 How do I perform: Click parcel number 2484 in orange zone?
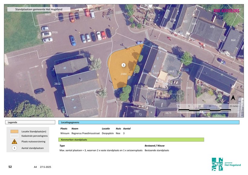click(123, 74)
